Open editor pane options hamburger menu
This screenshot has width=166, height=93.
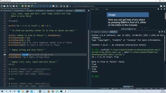(x=89, y=11)
